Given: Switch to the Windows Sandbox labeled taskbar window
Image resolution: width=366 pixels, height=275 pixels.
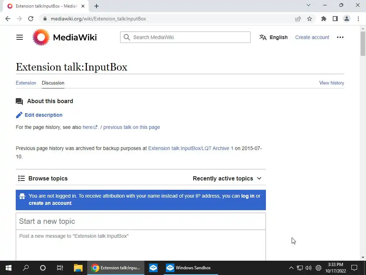Looking at the screenshot, I should click(x=191, y=268).
